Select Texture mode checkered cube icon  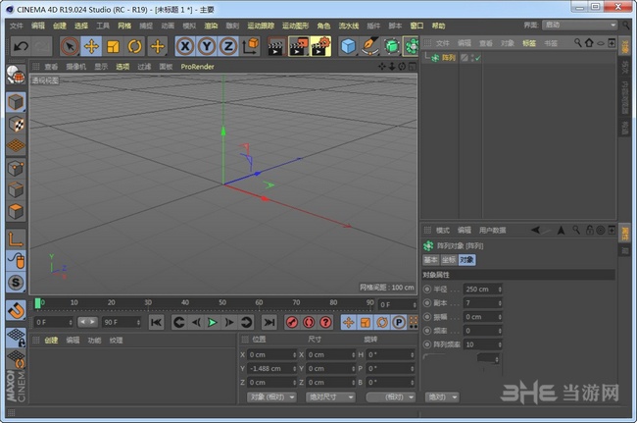click(x=16, y=124)
